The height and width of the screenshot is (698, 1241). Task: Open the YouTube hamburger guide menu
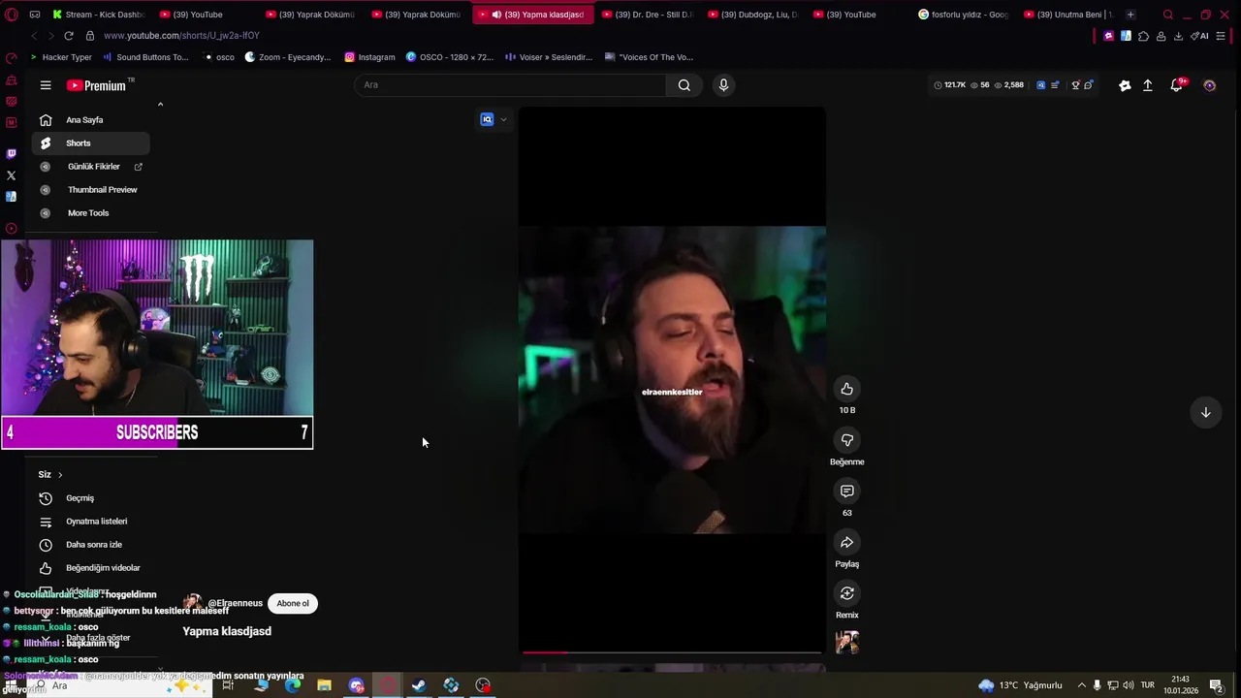46,85
